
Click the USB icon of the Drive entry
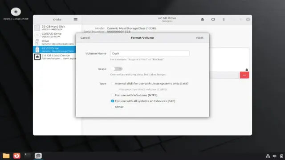pos(37,42)
